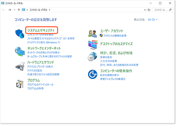Maximize the Control Panel window
This screenshot has height=126, width=176.
[160, 3]
